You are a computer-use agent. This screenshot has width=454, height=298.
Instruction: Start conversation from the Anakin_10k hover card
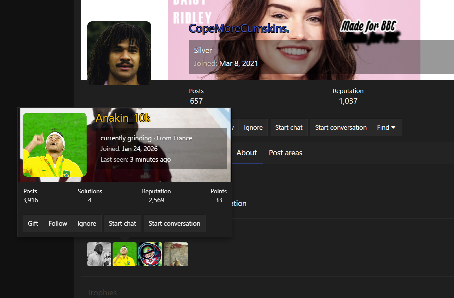175,223
